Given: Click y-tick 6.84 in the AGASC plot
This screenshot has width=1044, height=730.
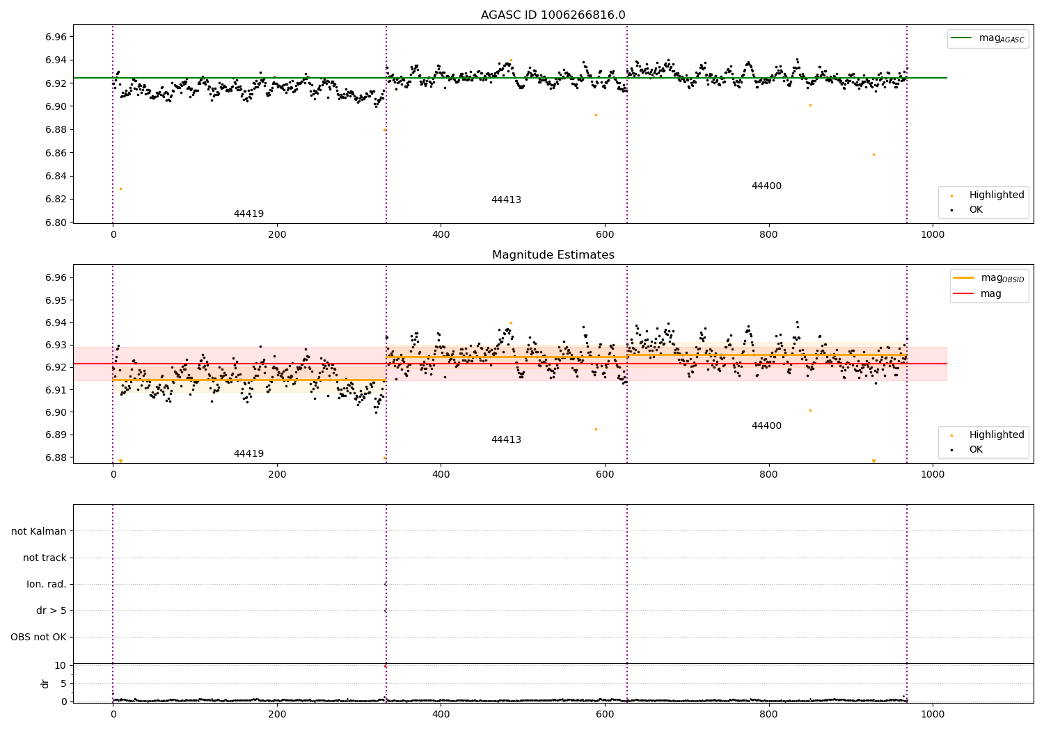Looking at the screenshot, I should [x=55, y=176].
